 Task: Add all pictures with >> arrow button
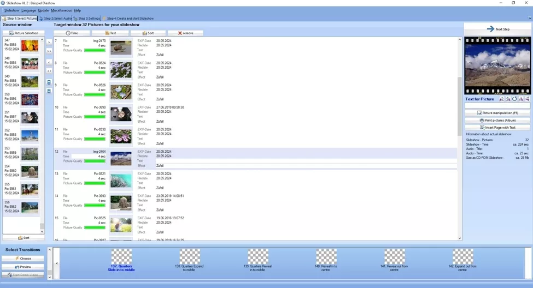[x=49, y=51]
